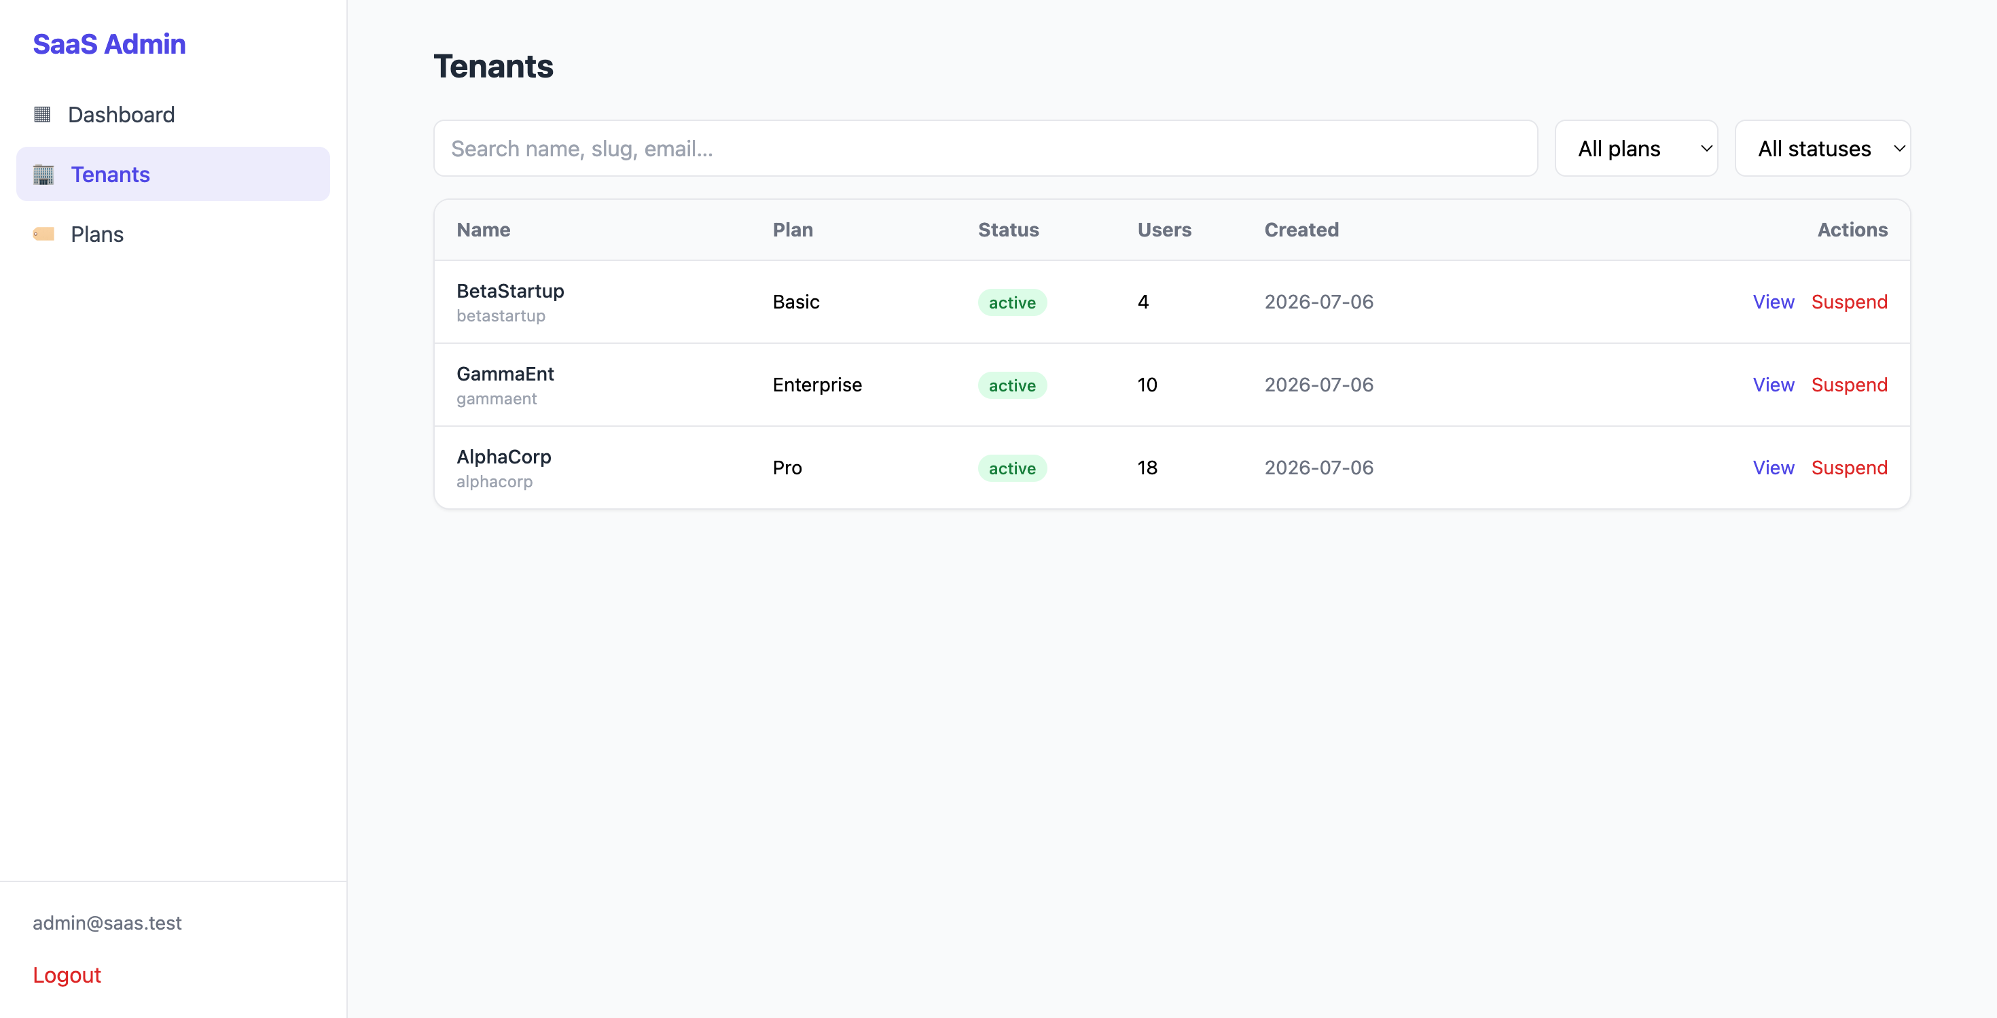Screen dimensions: 1997x1018
Task: Click the Name column header
Action: pos(483,230)
